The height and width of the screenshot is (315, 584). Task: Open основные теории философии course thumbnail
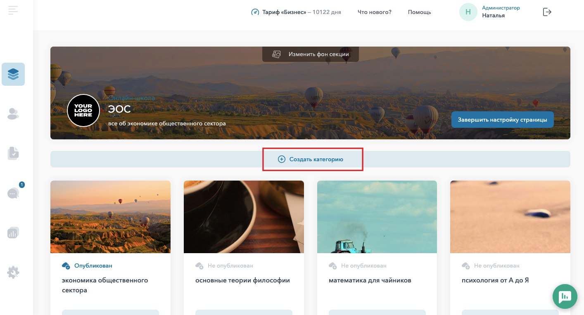[x=244, y=217]
